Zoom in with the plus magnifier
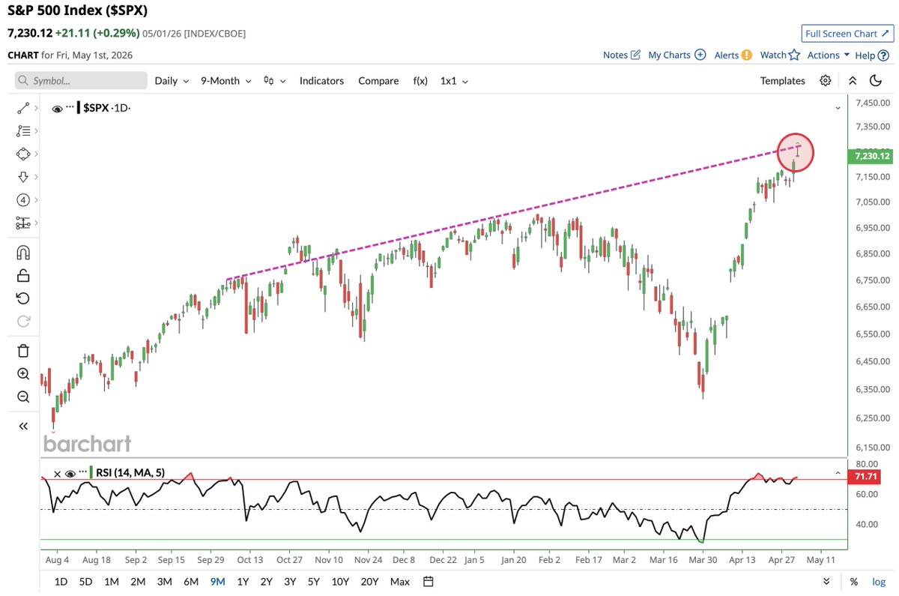 tap(22, 373)
